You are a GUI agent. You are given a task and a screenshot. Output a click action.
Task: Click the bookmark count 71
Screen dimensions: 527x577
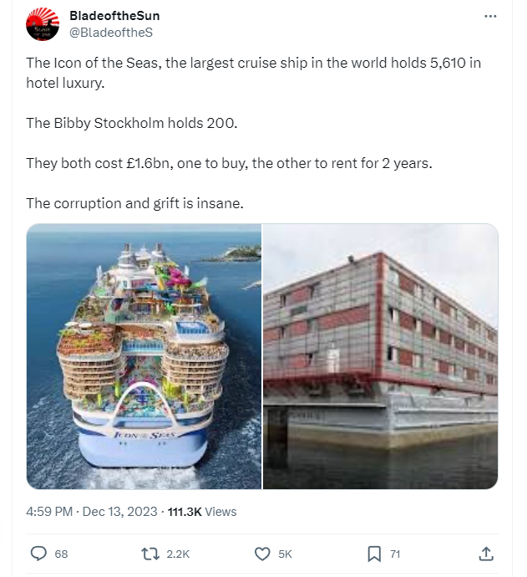click(395, 554)
